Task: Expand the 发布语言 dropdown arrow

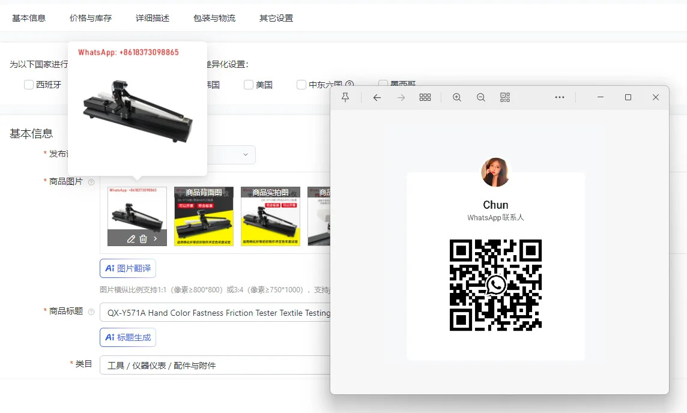Action: point(246,155)
